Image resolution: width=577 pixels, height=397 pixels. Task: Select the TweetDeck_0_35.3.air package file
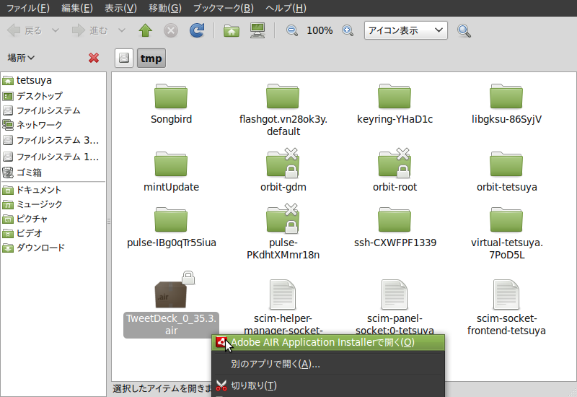click(x=171, y=304)
